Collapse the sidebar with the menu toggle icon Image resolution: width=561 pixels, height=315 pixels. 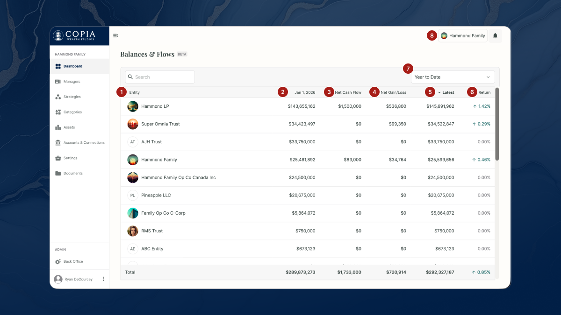click(115, 35)
